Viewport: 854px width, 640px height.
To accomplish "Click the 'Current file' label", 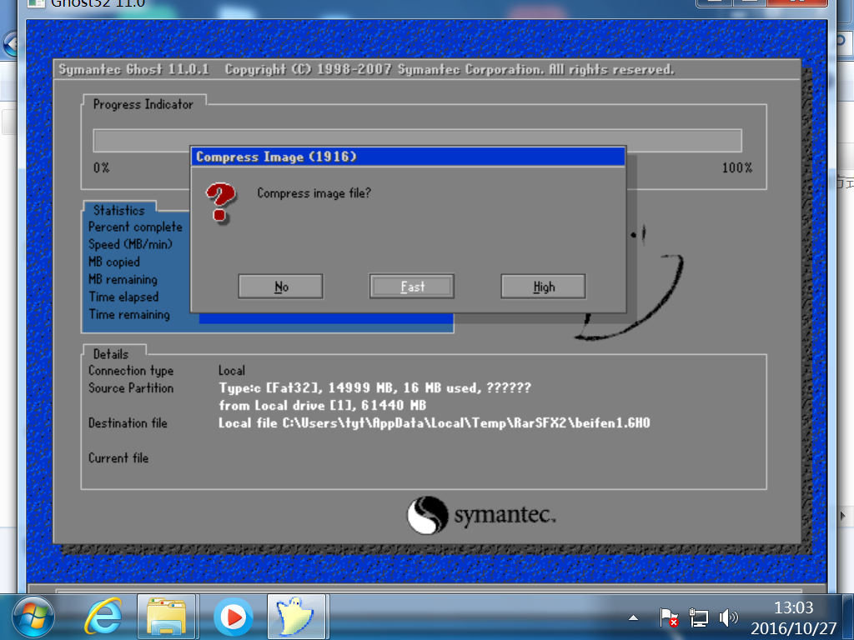I will (118, 458).
